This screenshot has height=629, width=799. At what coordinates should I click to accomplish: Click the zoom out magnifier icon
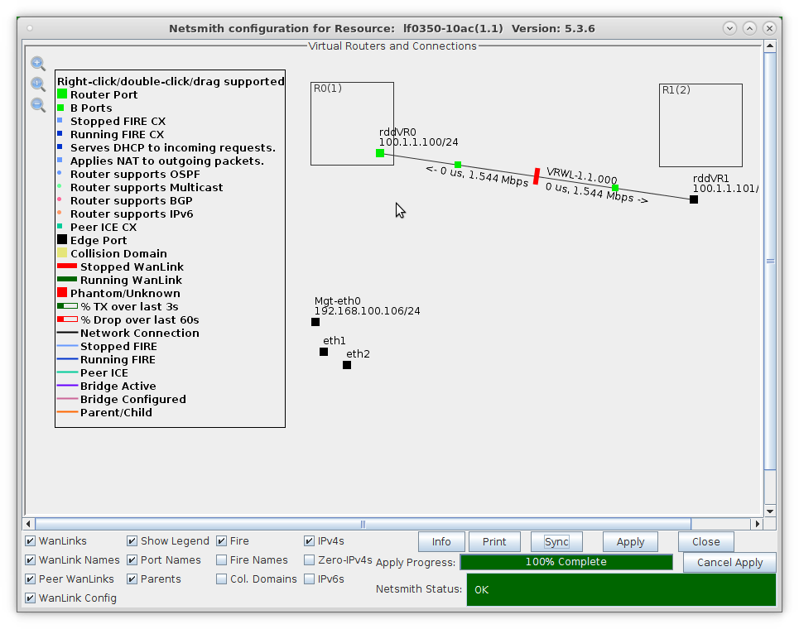(37, 105)
